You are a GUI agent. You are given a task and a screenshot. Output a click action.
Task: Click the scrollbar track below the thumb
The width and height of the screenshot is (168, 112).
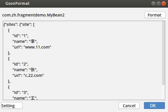[x=163, y=92]
